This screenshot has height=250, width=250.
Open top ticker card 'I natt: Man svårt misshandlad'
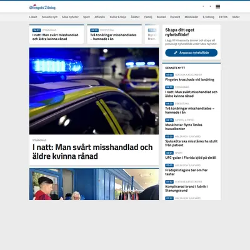point(57,34)
